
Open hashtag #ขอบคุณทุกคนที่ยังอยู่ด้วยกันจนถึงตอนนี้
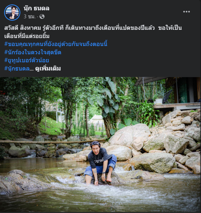pyautogui.click(x=56, y=44)
